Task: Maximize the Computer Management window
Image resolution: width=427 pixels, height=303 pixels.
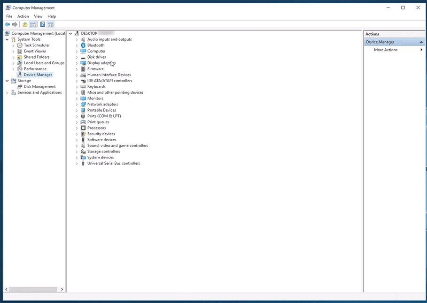Action: point(403,8)
